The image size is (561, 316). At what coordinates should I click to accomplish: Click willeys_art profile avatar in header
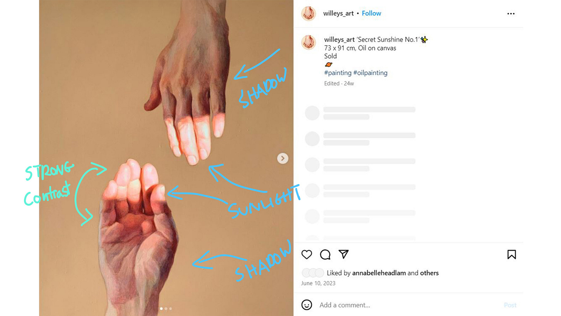[309, 14]
